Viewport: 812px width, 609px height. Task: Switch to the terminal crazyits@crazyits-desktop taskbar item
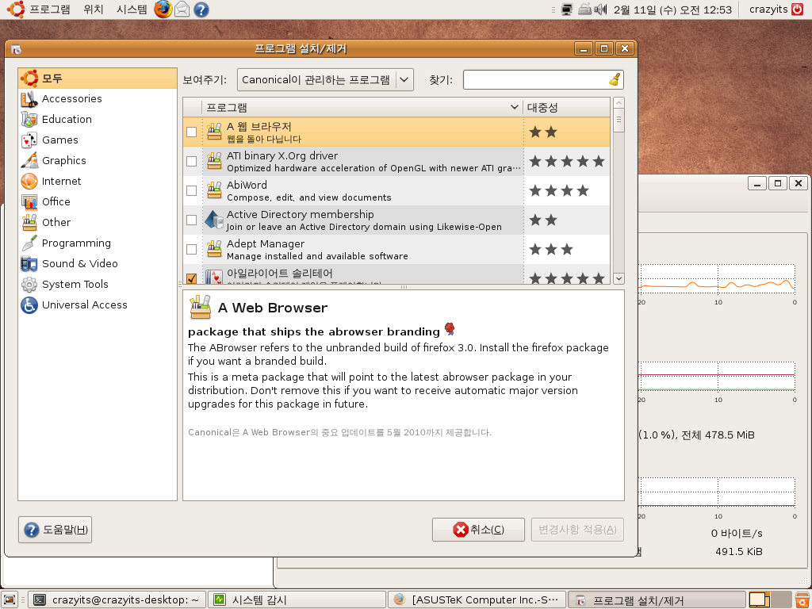[117, 599]
